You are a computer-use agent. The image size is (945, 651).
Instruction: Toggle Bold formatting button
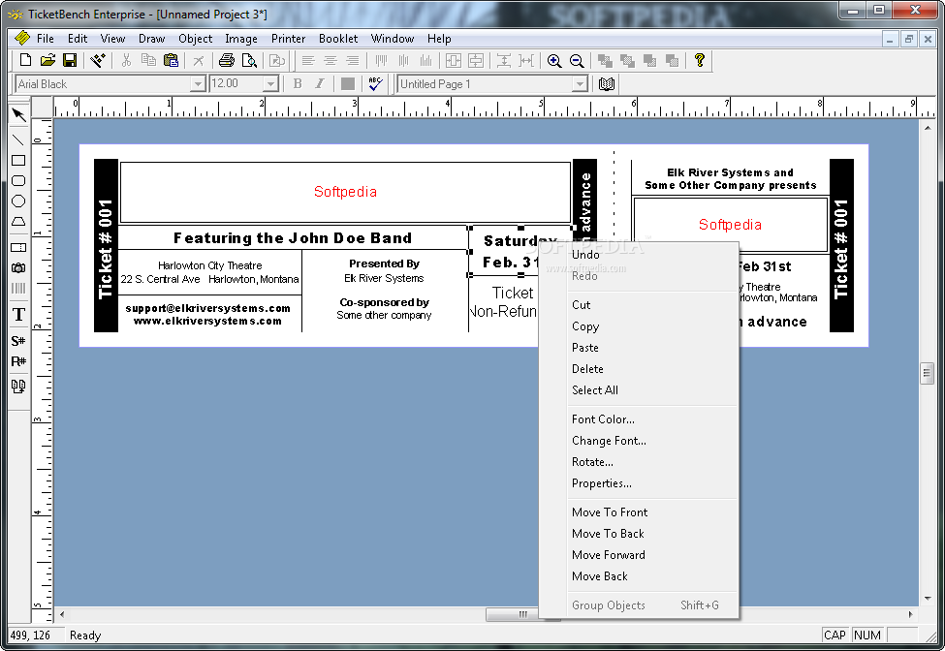pos(298,83)
